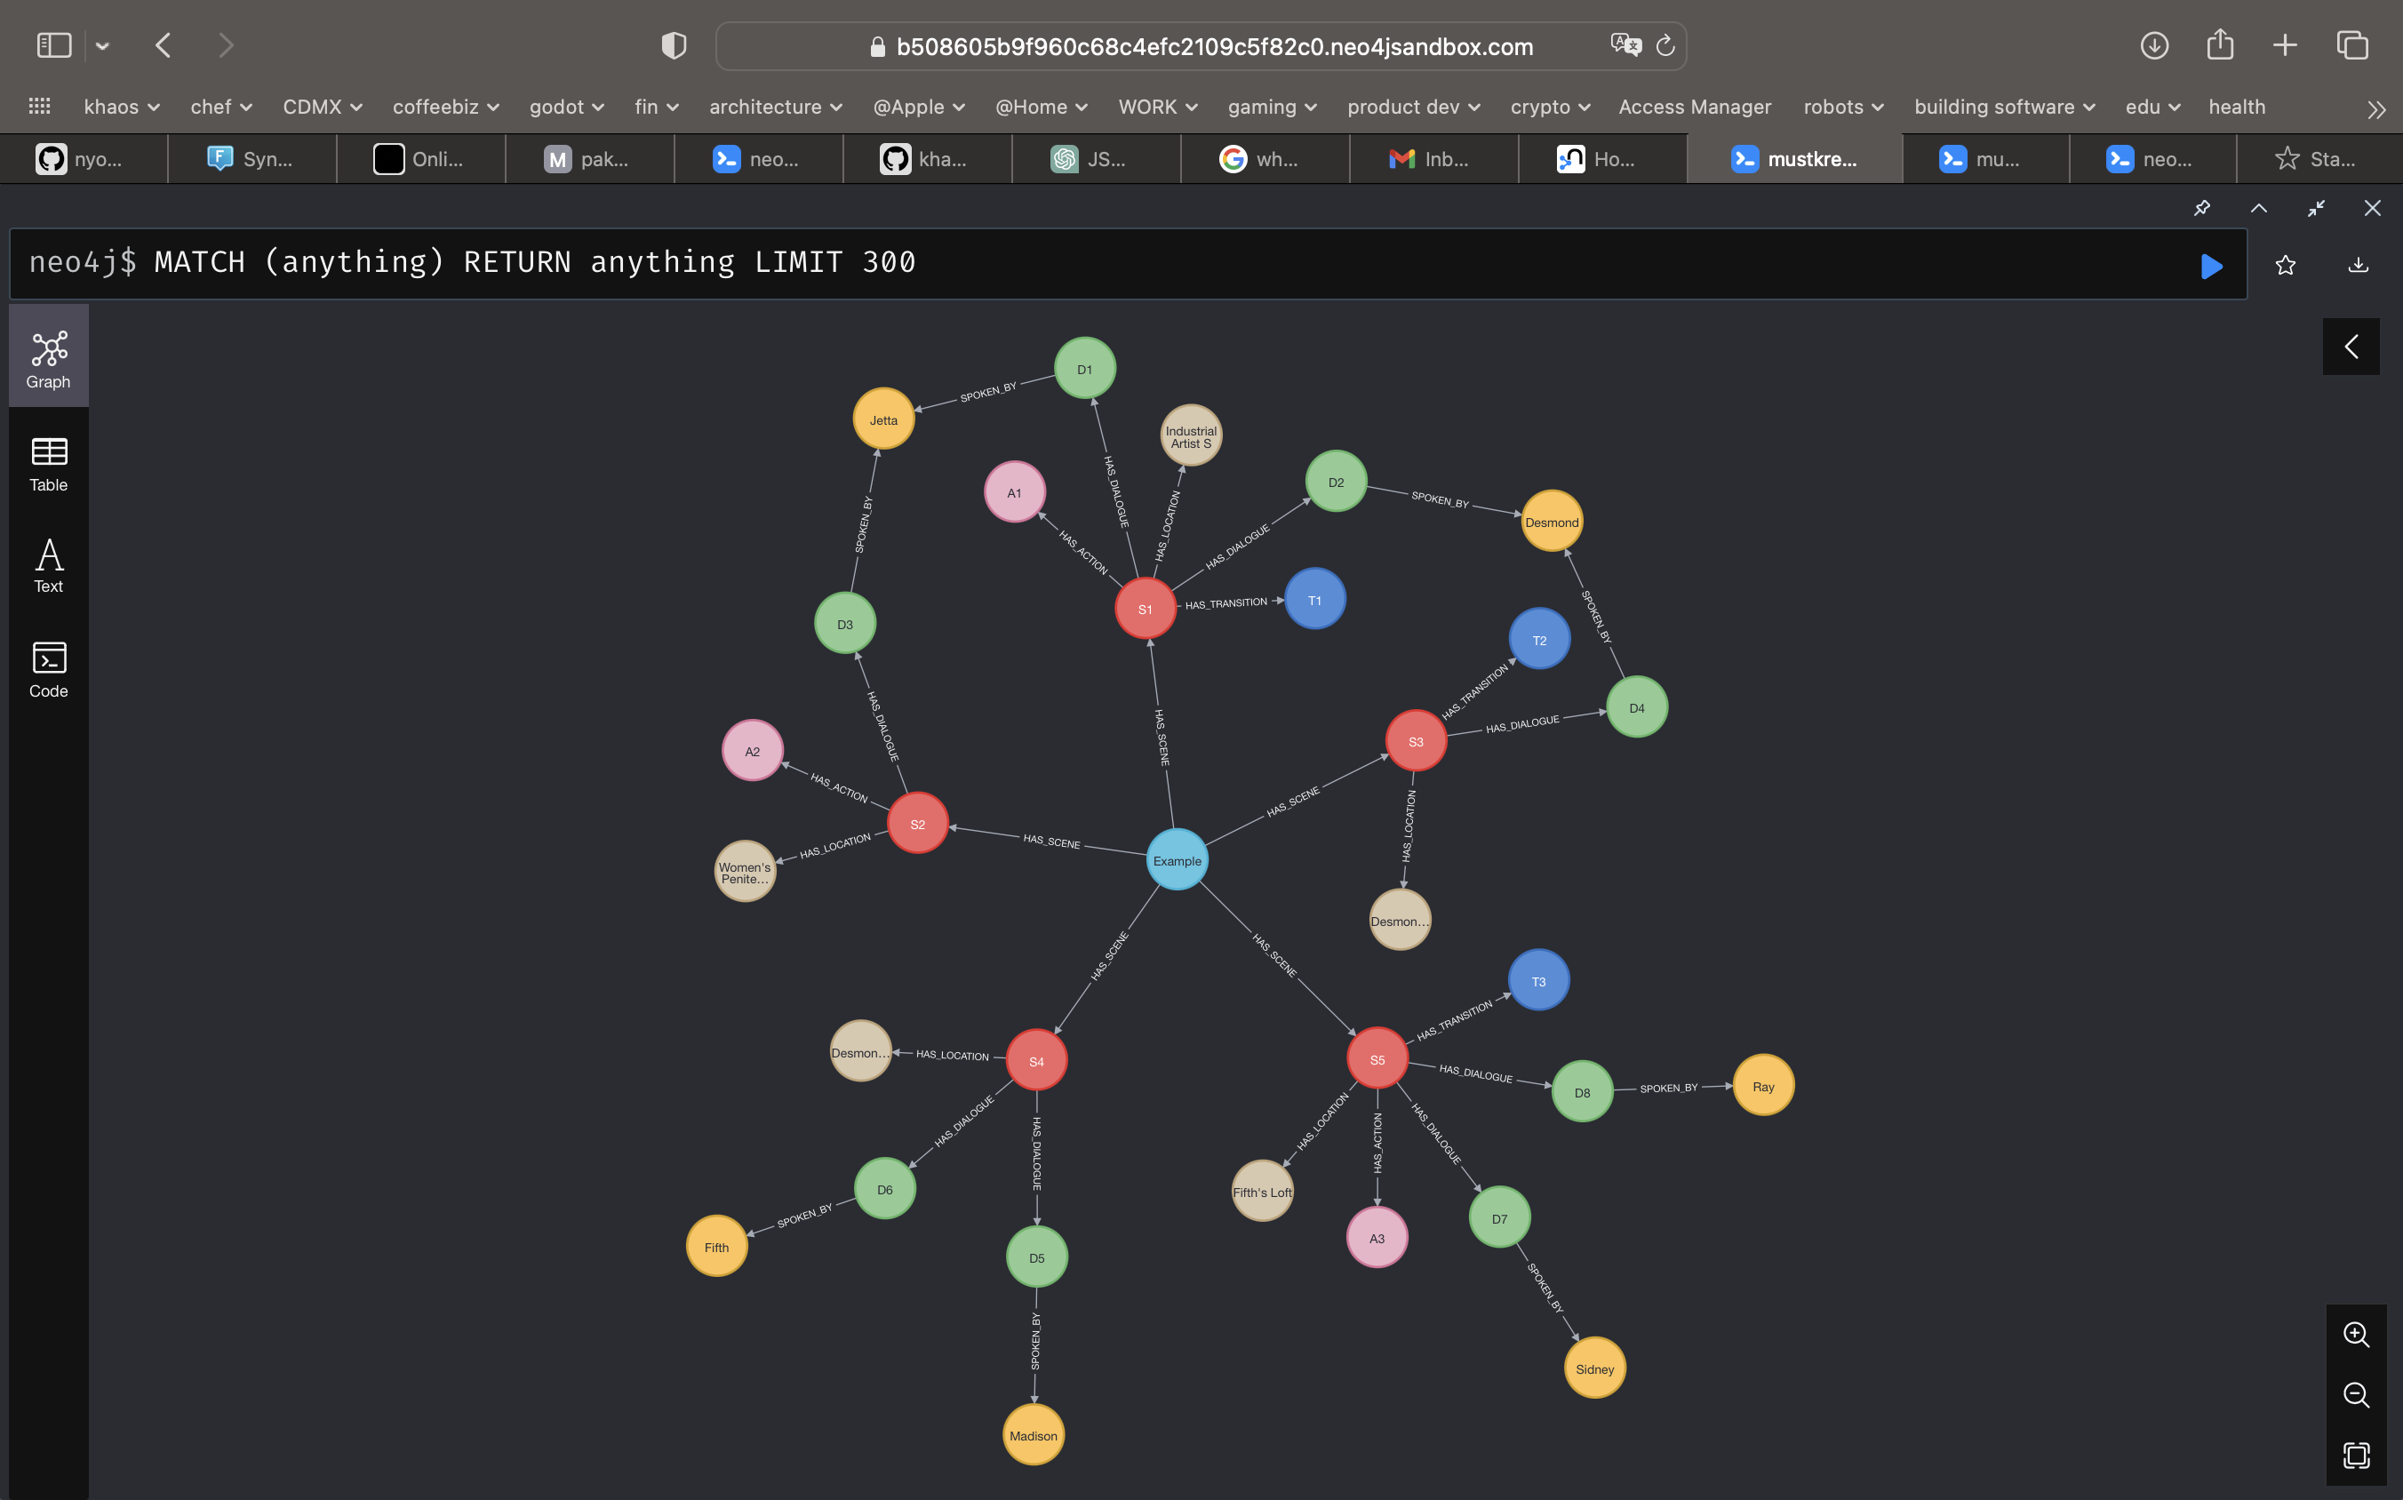The width and height of the screenshot is (2403, 1500).
Task: Run the Cypher query with play button
Action: click(2210, 266)
